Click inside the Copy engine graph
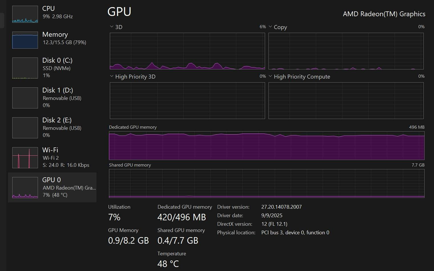Viewport: 434px width, 271px height. tap(346, 51)
